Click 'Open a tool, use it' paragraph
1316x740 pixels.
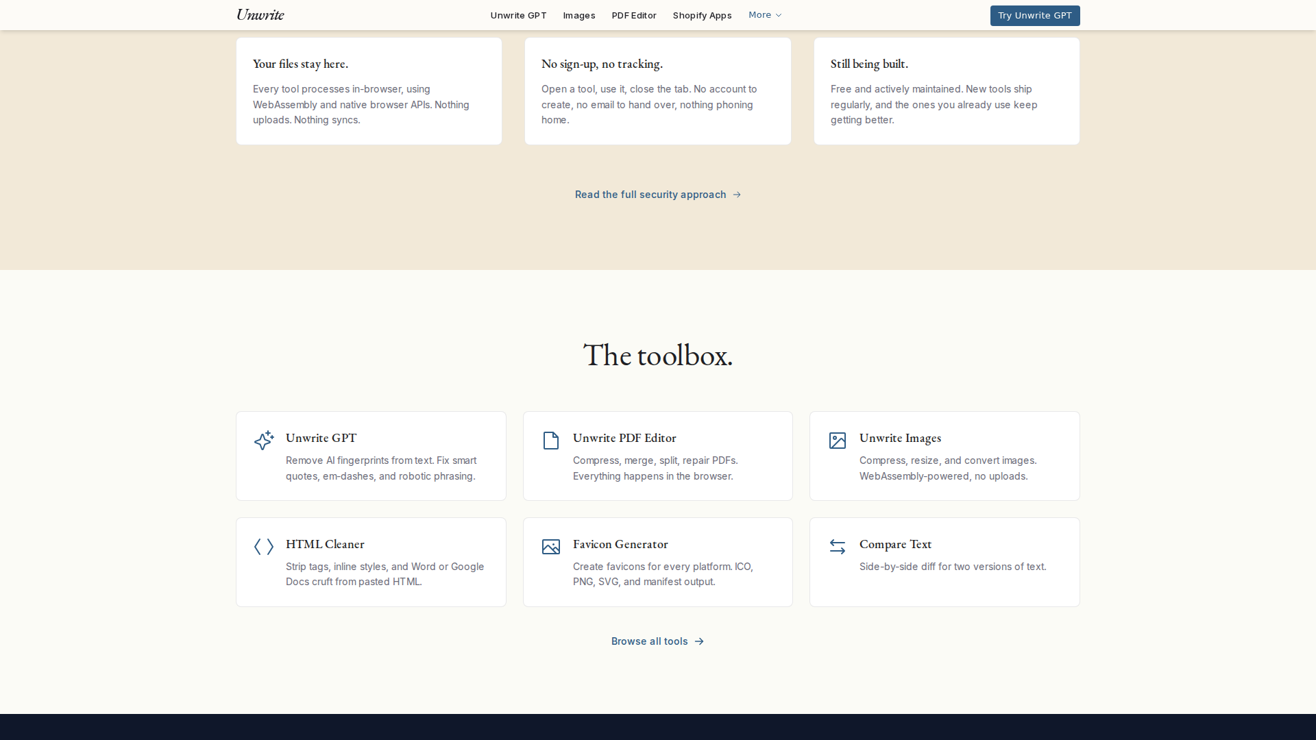(649, 104)
